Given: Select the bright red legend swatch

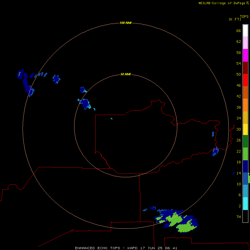Looking at the screenshot, I should pos(245,80).
